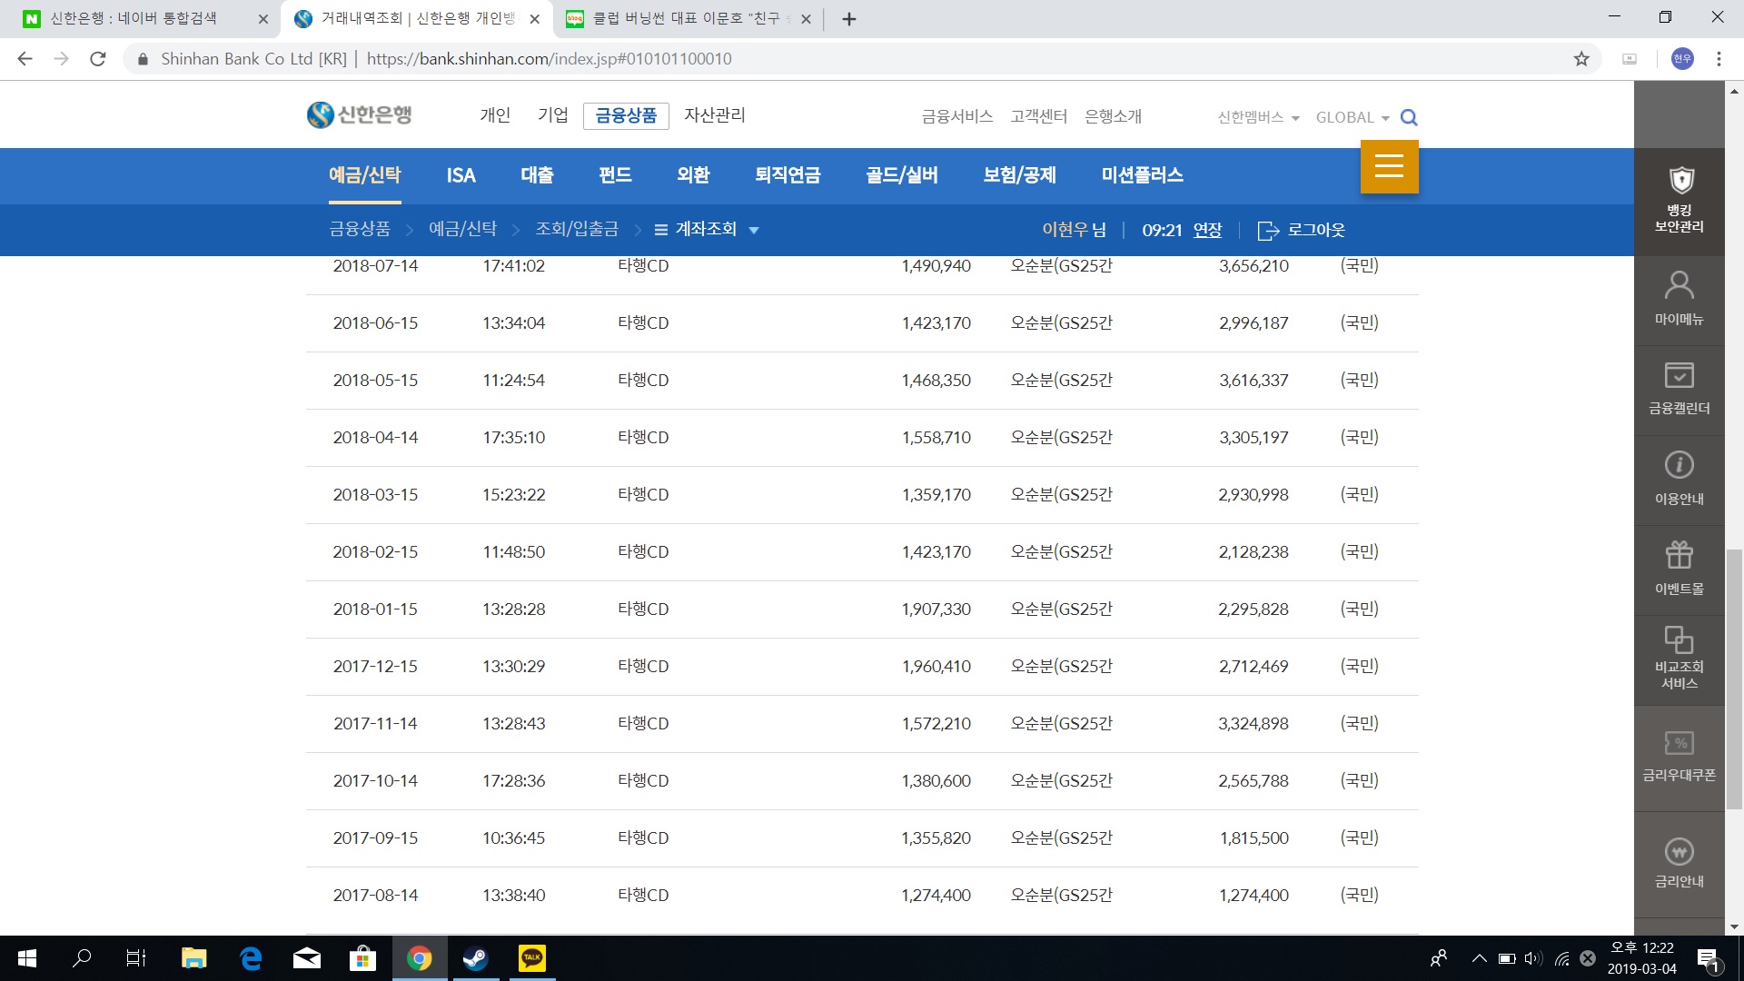Click 오순분(GS25간 in 2018-03-15 row
Screen dimensions: 1744x981
tap(1062, 495)
